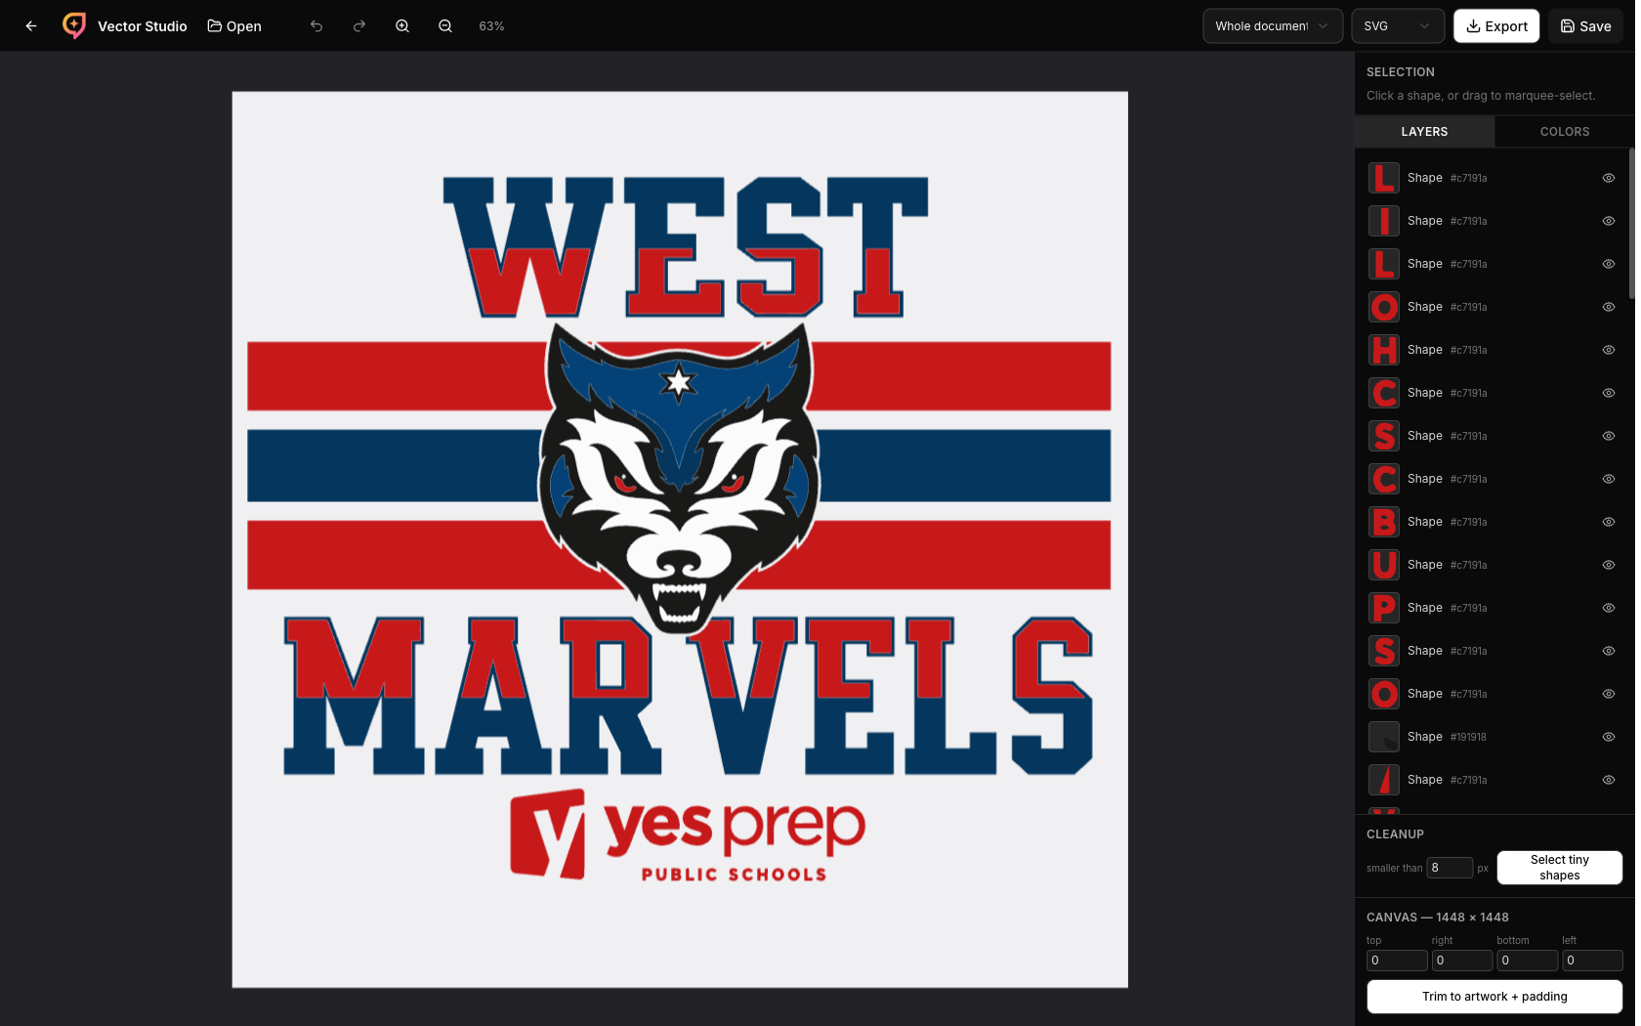Toggle visibility of the red slash layer
Viewport: 1641px width, 1026px height.
1609,780
